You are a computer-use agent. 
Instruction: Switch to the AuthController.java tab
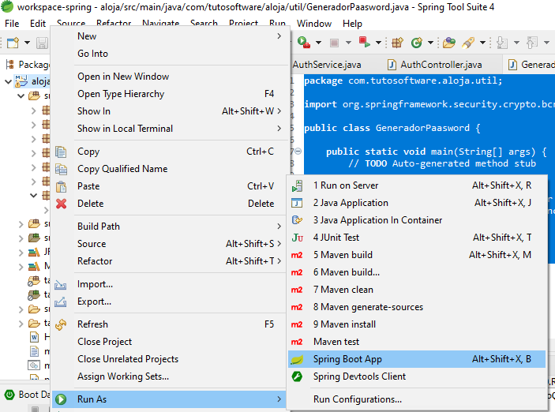[x=435, y=65]
